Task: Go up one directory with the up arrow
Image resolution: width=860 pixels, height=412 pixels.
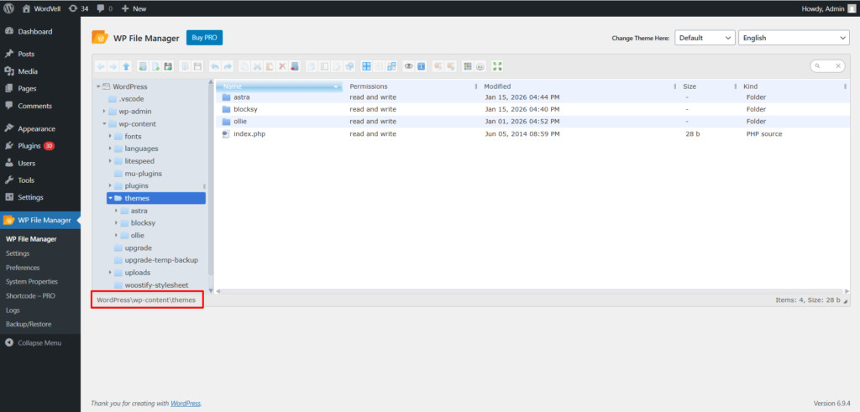Action: 126,66
